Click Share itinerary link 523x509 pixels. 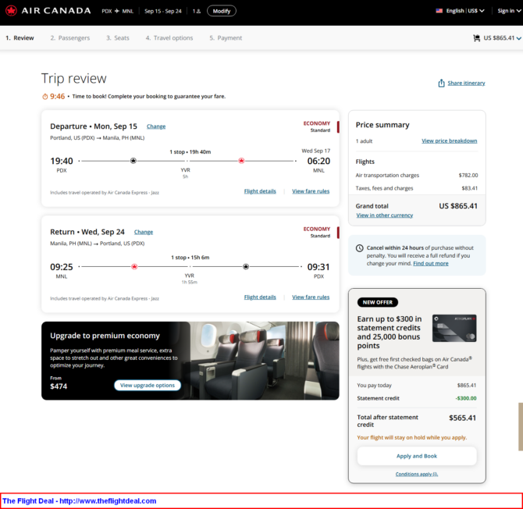[466, 83]
